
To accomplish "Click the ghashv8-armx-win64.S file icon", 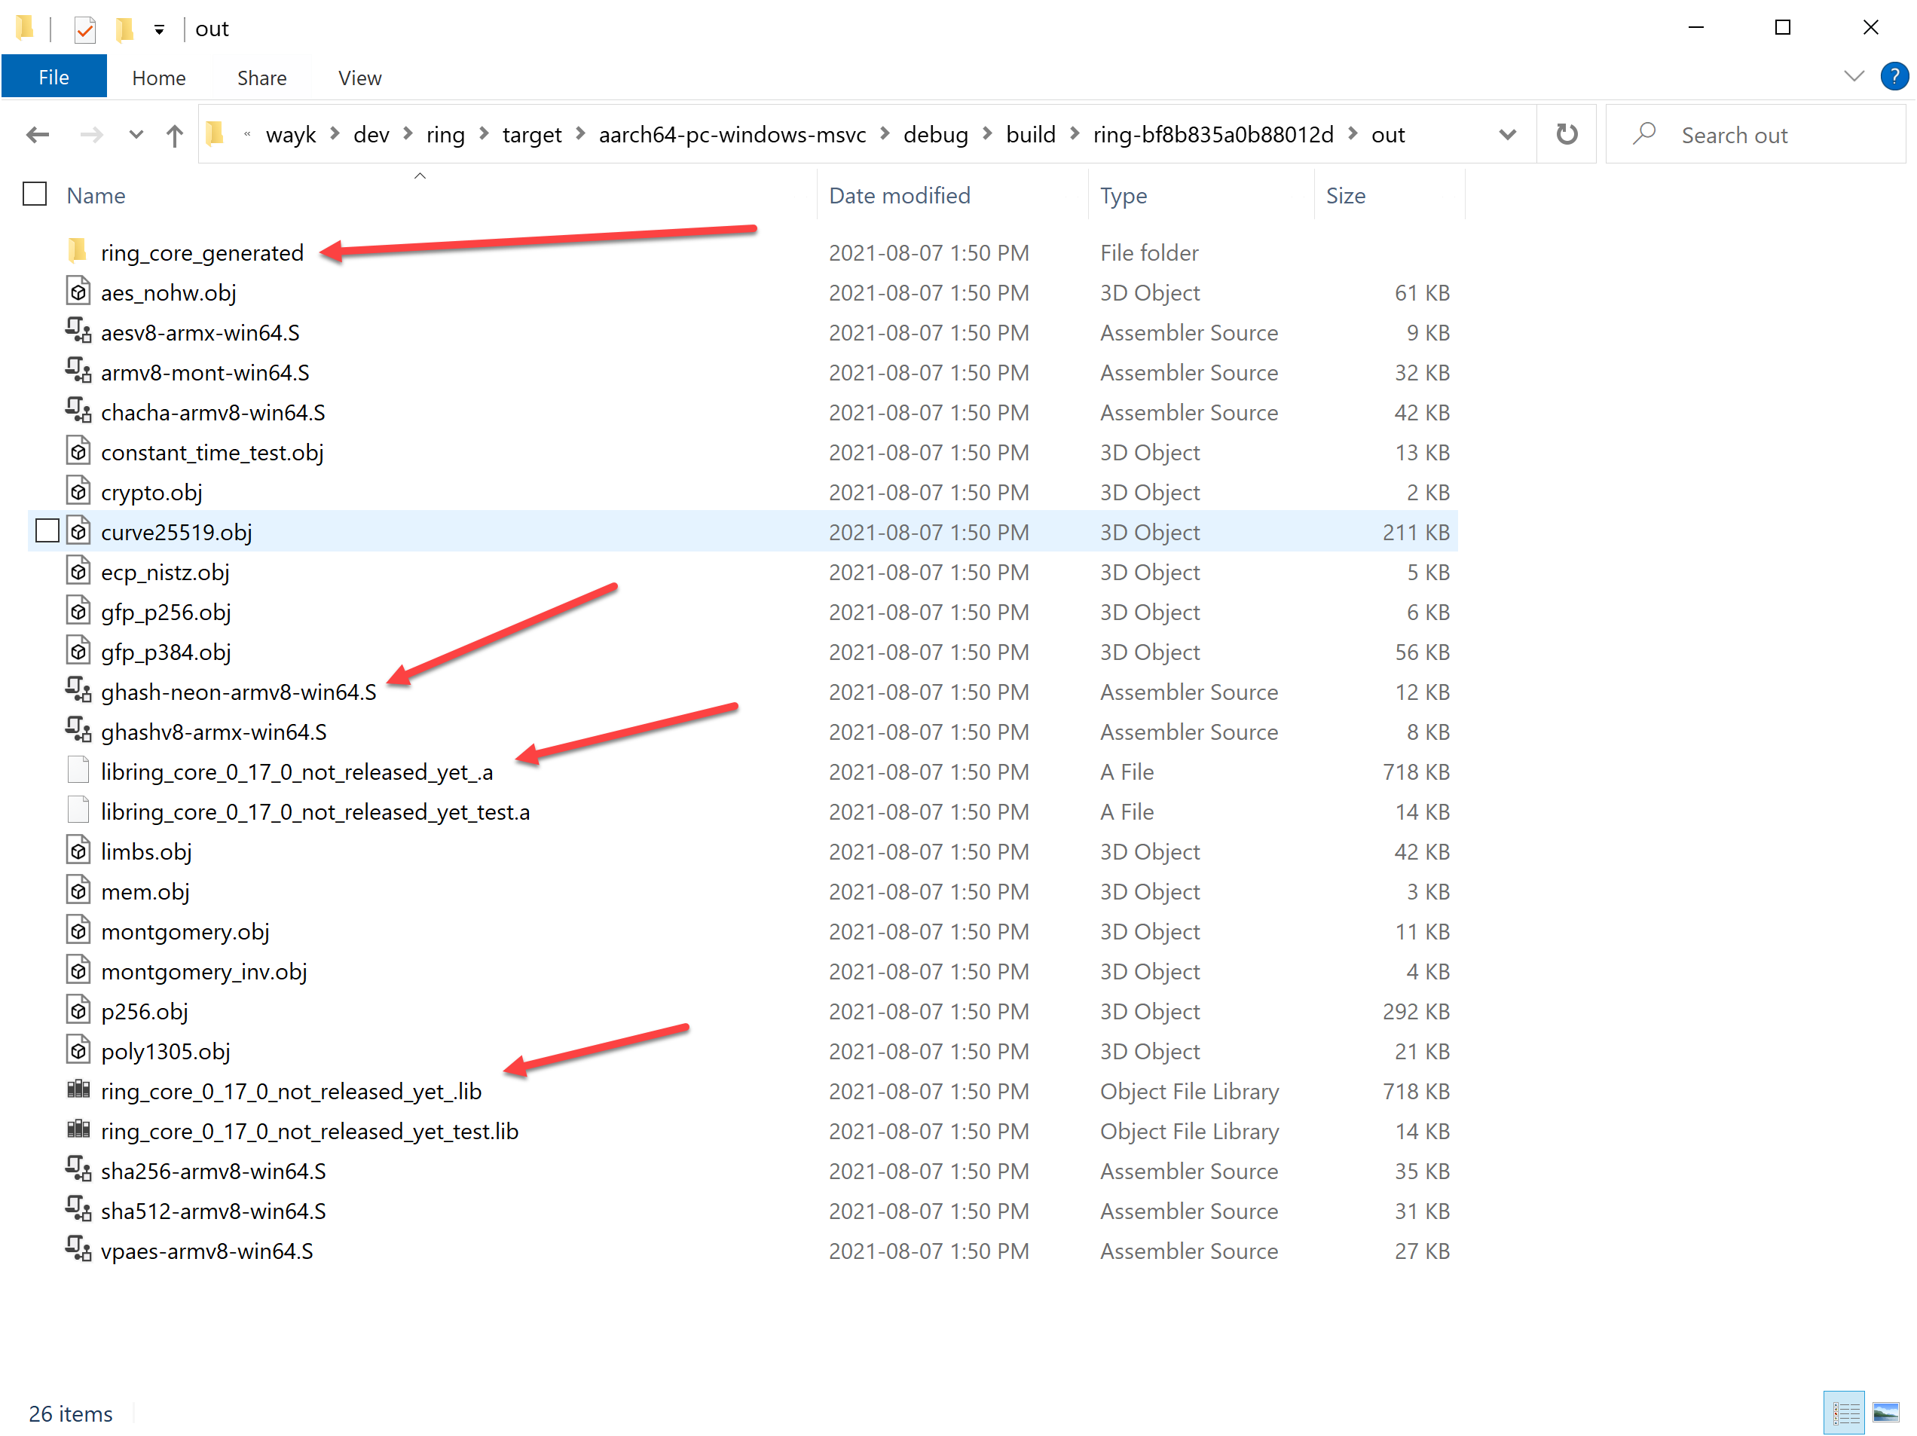I will coord(78,731).
